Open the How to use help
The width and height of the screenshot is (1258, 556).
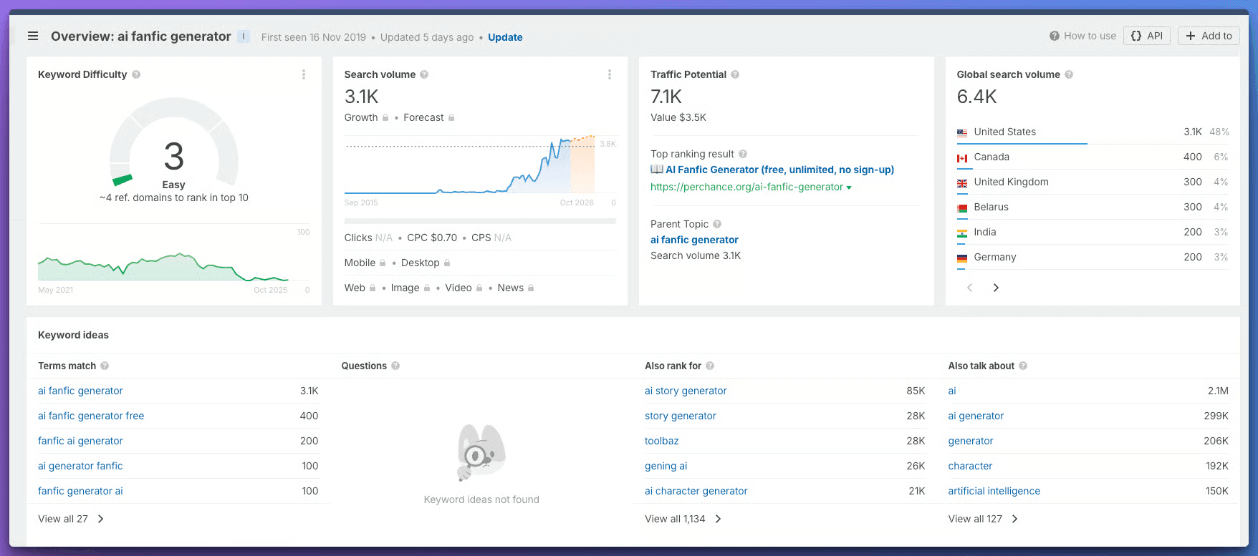[x=1082, y=36]
